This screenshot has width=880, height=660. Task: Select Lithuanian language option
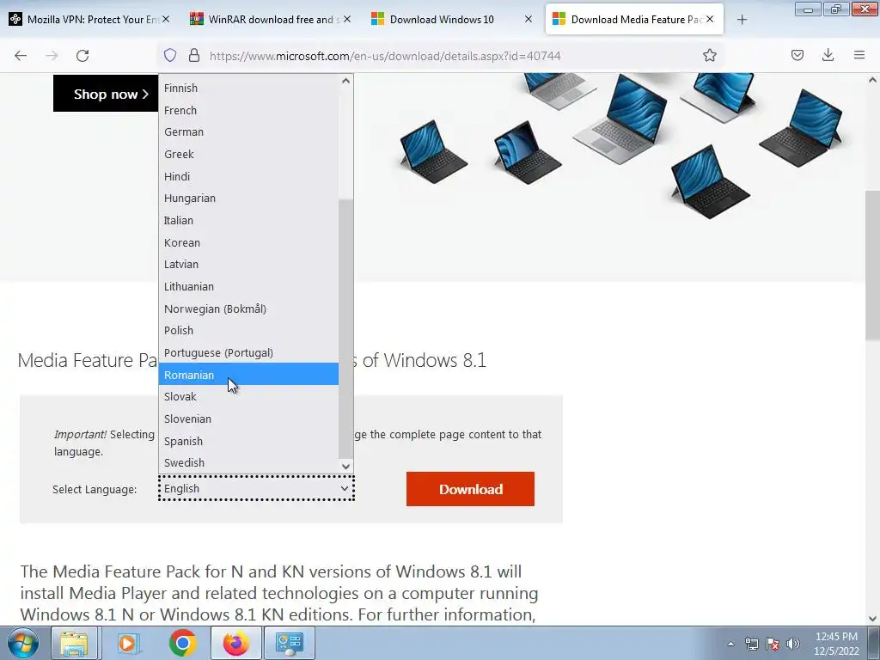click(248, 286)
